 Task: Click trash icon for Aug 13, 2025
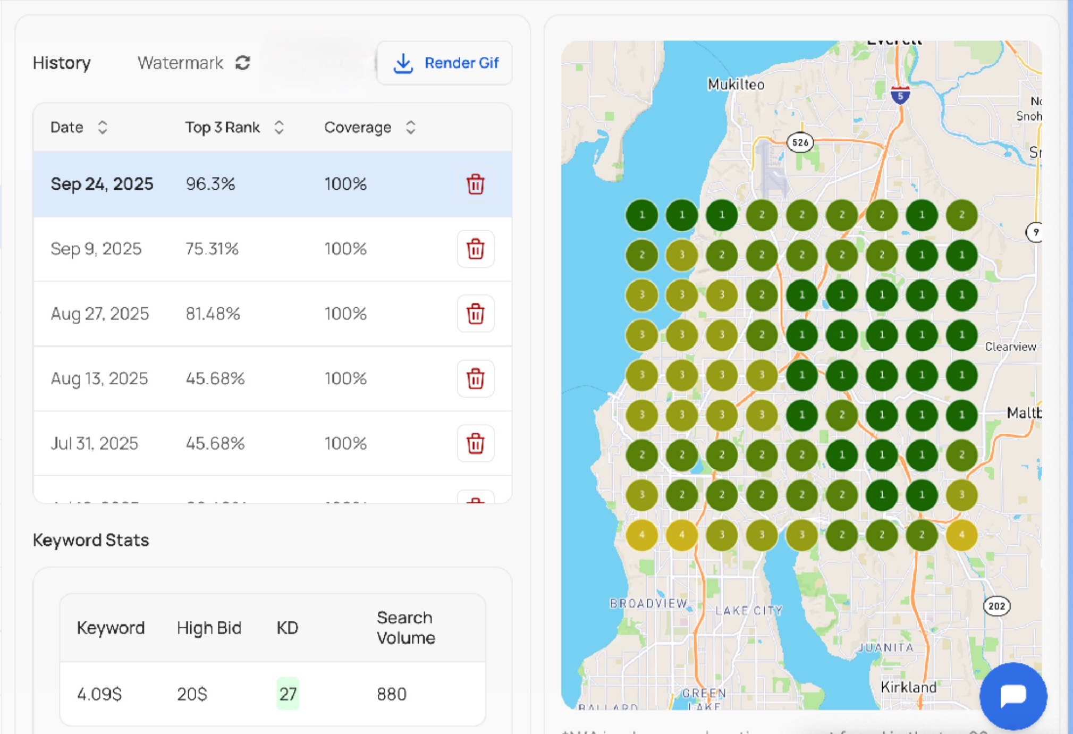click(475, 378)
